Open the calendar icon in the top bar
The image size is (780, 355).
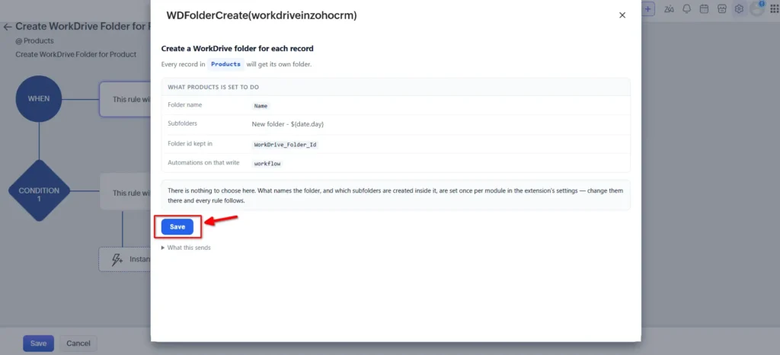pos(704,9)
